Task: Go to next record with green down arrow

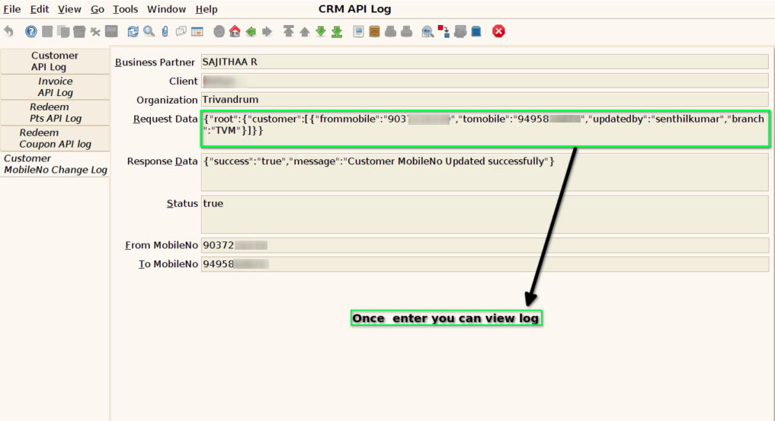Action: point(321,31)
